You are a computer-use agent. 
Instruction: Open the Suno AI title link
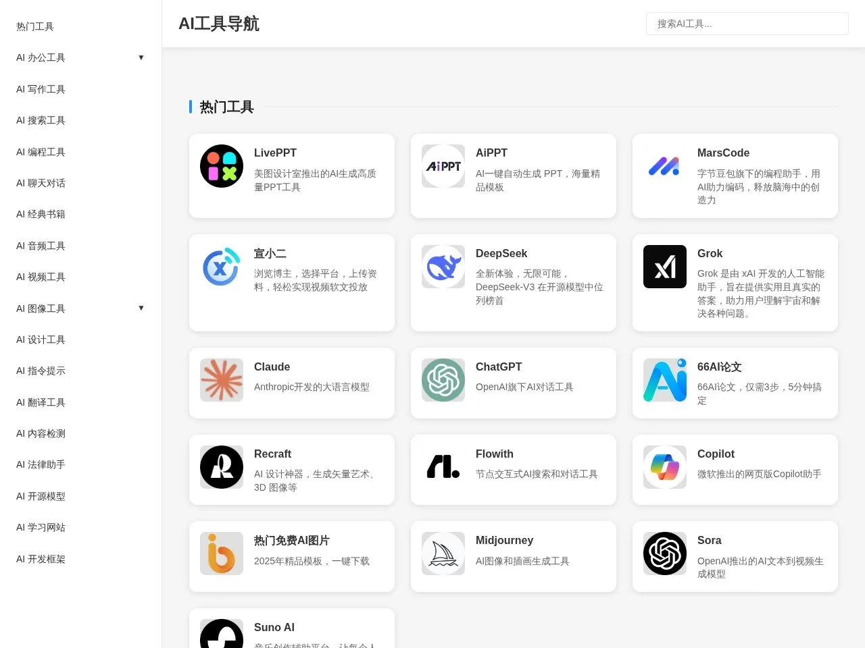pyautogui.click(x=274, y=628)
